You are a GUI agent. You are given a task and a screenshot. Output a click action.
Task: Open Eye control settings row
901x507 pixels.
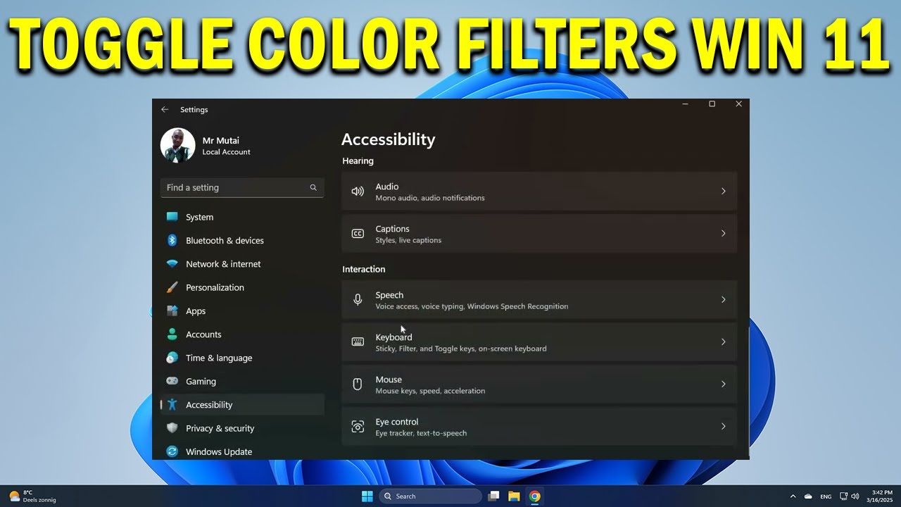[x=539, y=426]
